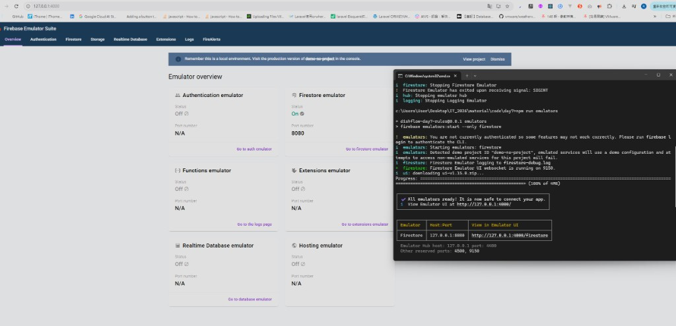676x326 pixels.
Task: Follow the 'Go to extensions emulator' link
Action: (364, 224)
